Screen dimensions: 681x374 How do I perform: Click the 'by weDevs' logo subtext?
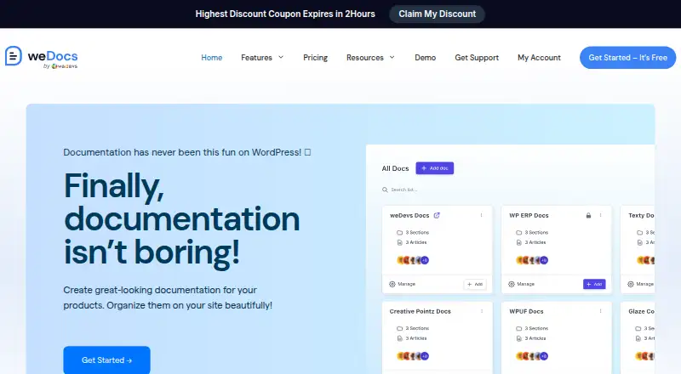tap(60, 66)
